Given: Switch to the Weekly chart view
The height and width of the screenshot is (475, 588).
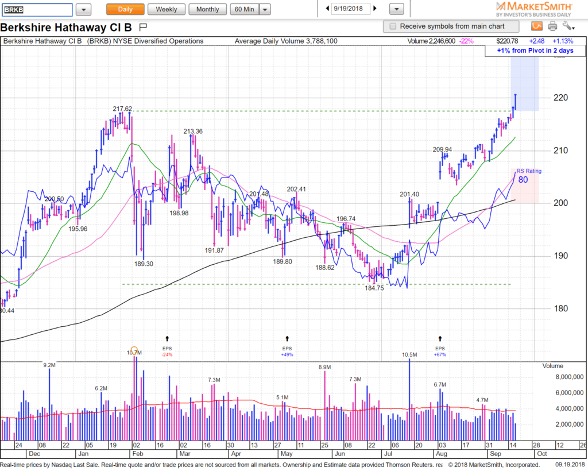Looking at the screenshot, I should click(x=167, y=9).
